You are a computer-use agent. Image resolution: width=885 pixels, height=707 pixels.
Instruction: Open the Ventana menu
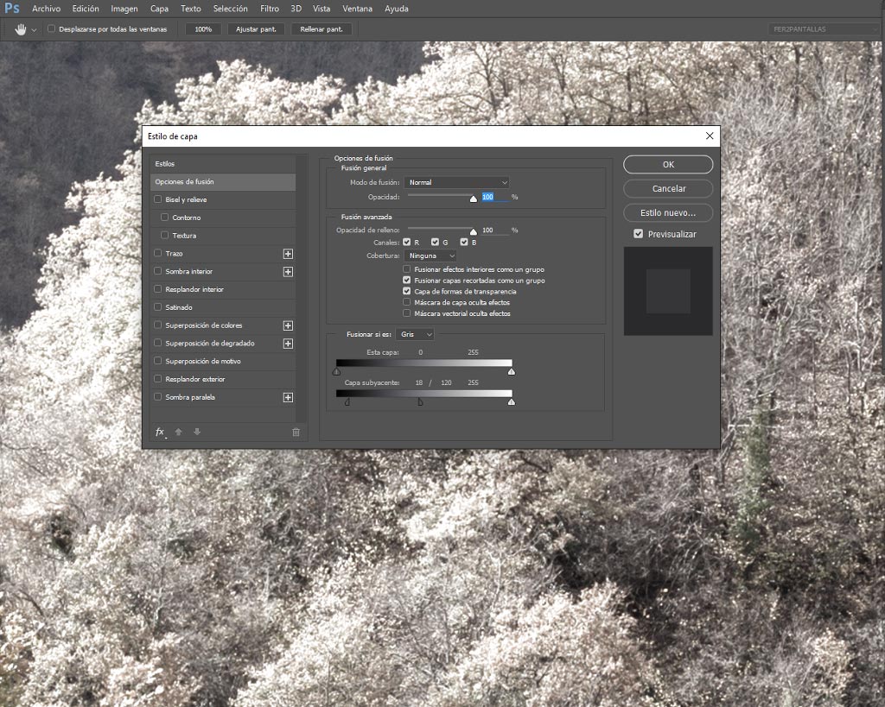pyautogui.click(x=357, y=9)
